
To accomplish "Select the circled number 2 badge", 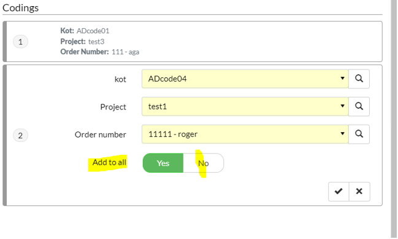I will (21, 135).
